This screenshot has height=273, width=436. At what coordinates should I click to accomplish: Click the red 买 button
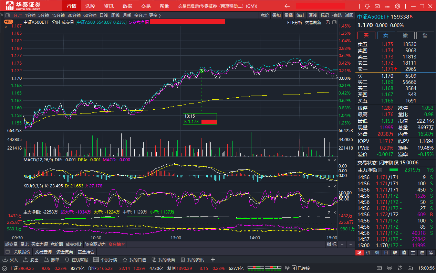[x=366, y=35]
